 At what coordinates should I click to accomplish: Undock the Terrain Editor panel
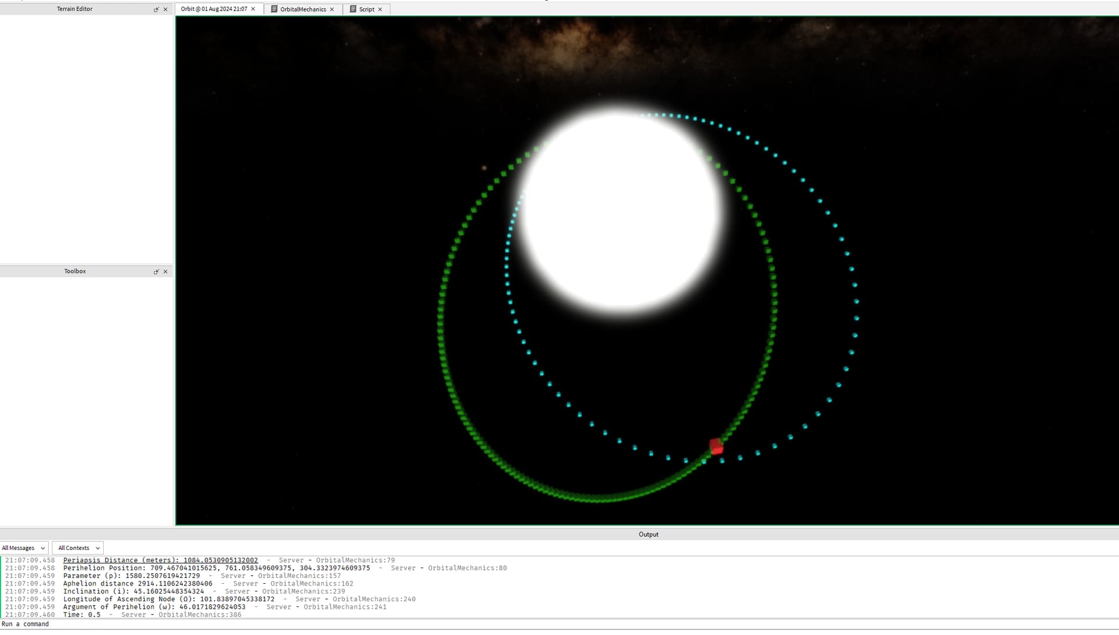pos(156,9)
